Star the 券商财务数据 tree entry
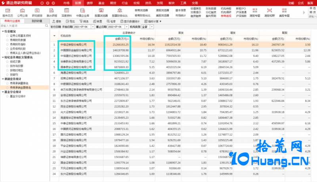The height and width of the screenshot is (182, 317). pos(8,40)
